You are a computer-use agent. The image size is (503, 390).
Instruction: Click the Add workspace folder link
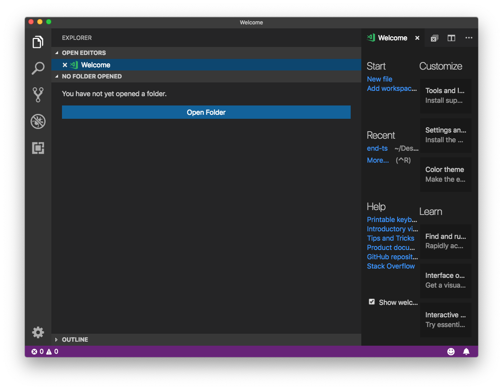(x=392, y=88)
